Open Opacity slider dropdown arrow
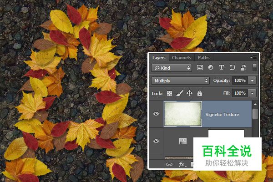Image resolution: width=273 pixels, height=182 pixels. [x=252, y=81]
